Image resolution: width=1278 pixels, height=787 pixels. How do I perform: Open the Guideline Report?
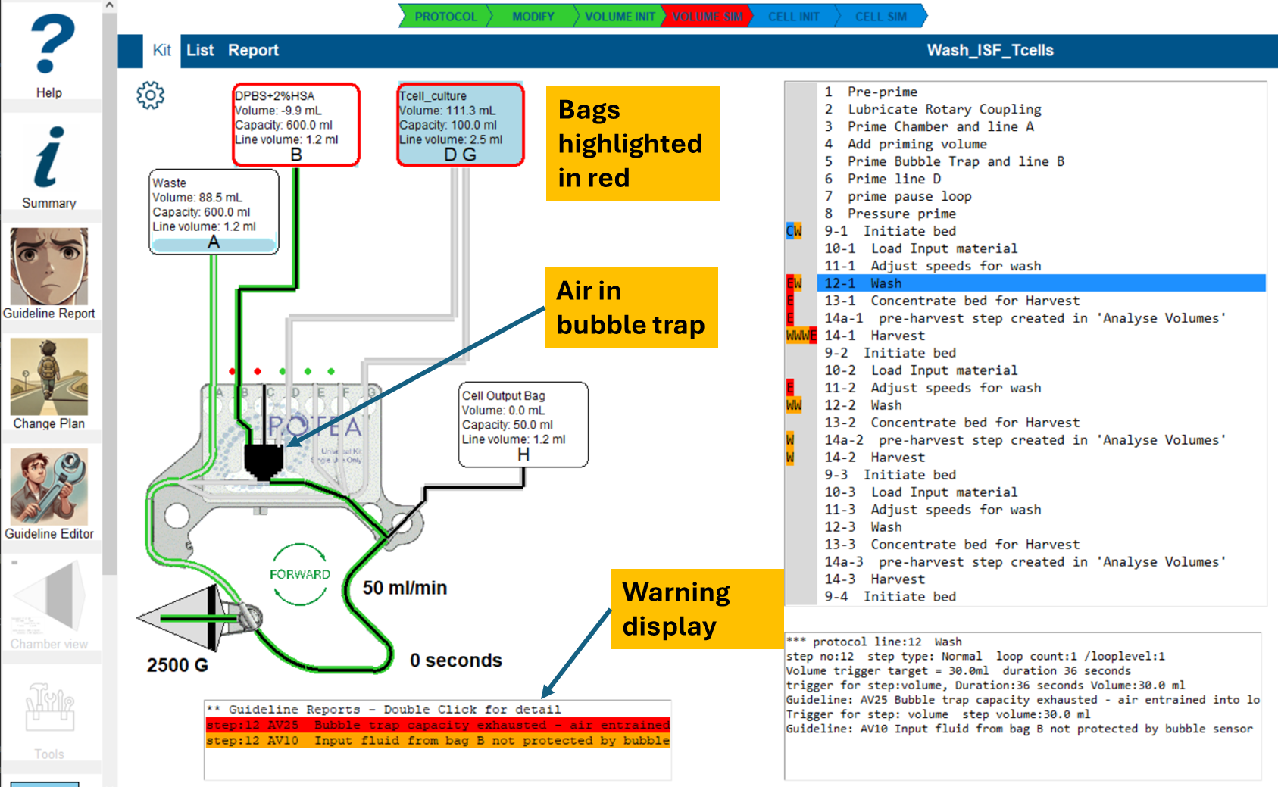(x=49, y=267)
